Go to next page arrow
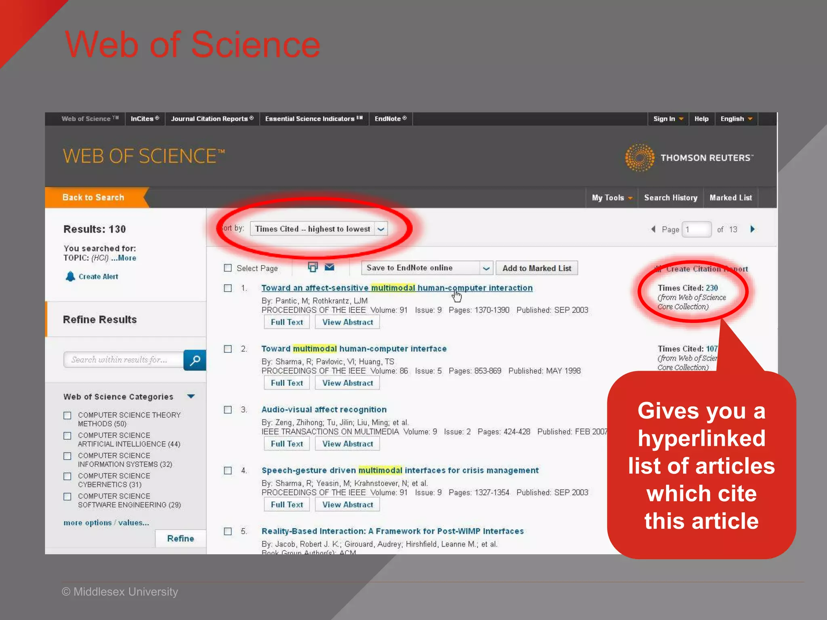Image resolution: width=827 pixels, height=620 pixels. coord(753,229)
